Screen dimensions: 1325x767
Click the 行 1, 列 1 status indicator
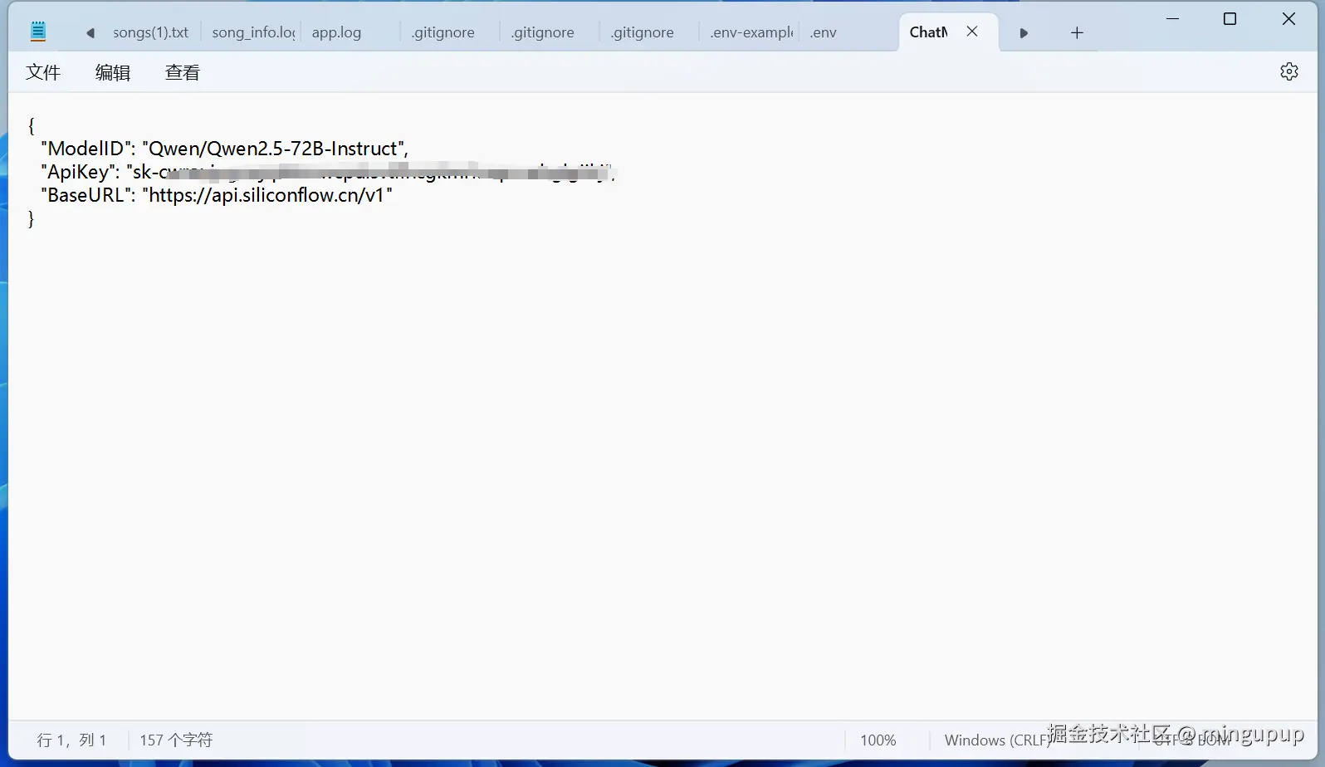[x=71, y=740]
